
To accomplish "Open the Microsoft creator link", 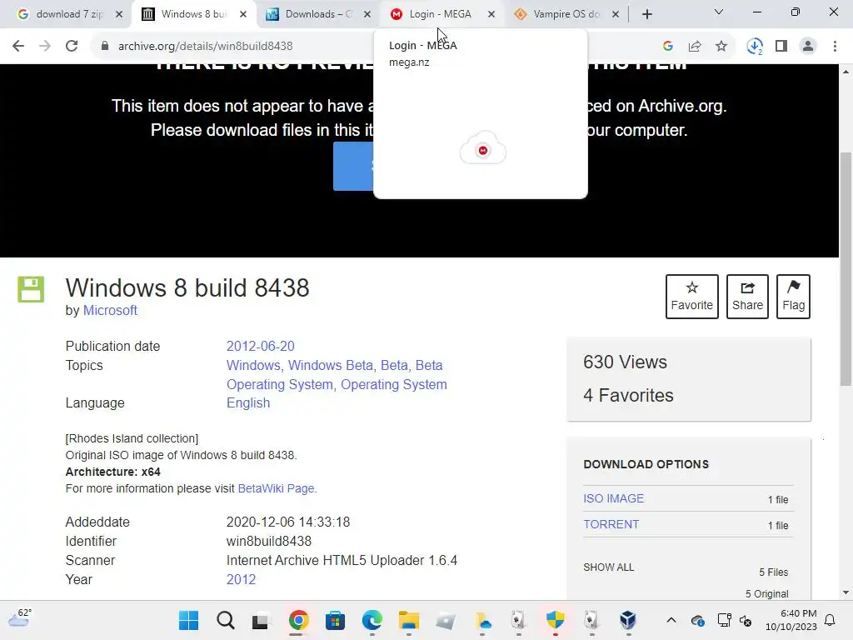I will pyautogui.click(x=110, y=310).
